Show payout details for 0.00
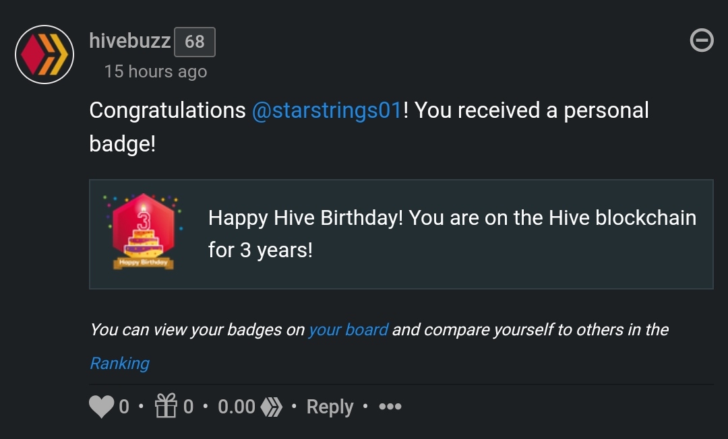The image size is (728, 439). click(237, 407)
